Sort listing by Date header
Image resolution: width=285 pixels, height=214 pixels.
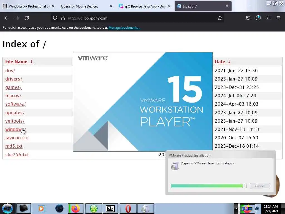pyautogui.click(x=223, y=62)
